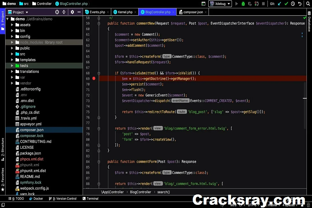This screenshot has width=312, height=208.
Task: Run with coverage icon in toolbar
Action: pos(250,3)
